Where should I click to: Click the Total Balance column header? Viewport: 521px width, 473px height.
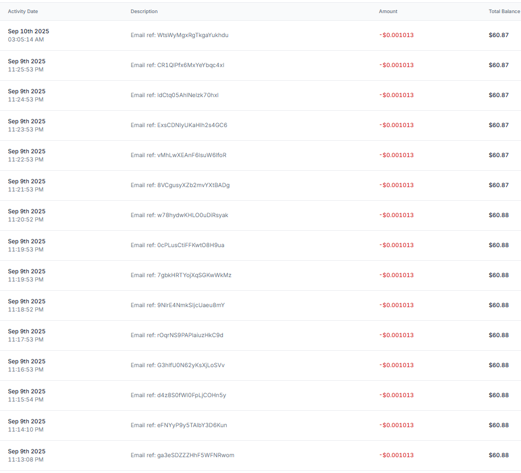(x=504, y=11)
